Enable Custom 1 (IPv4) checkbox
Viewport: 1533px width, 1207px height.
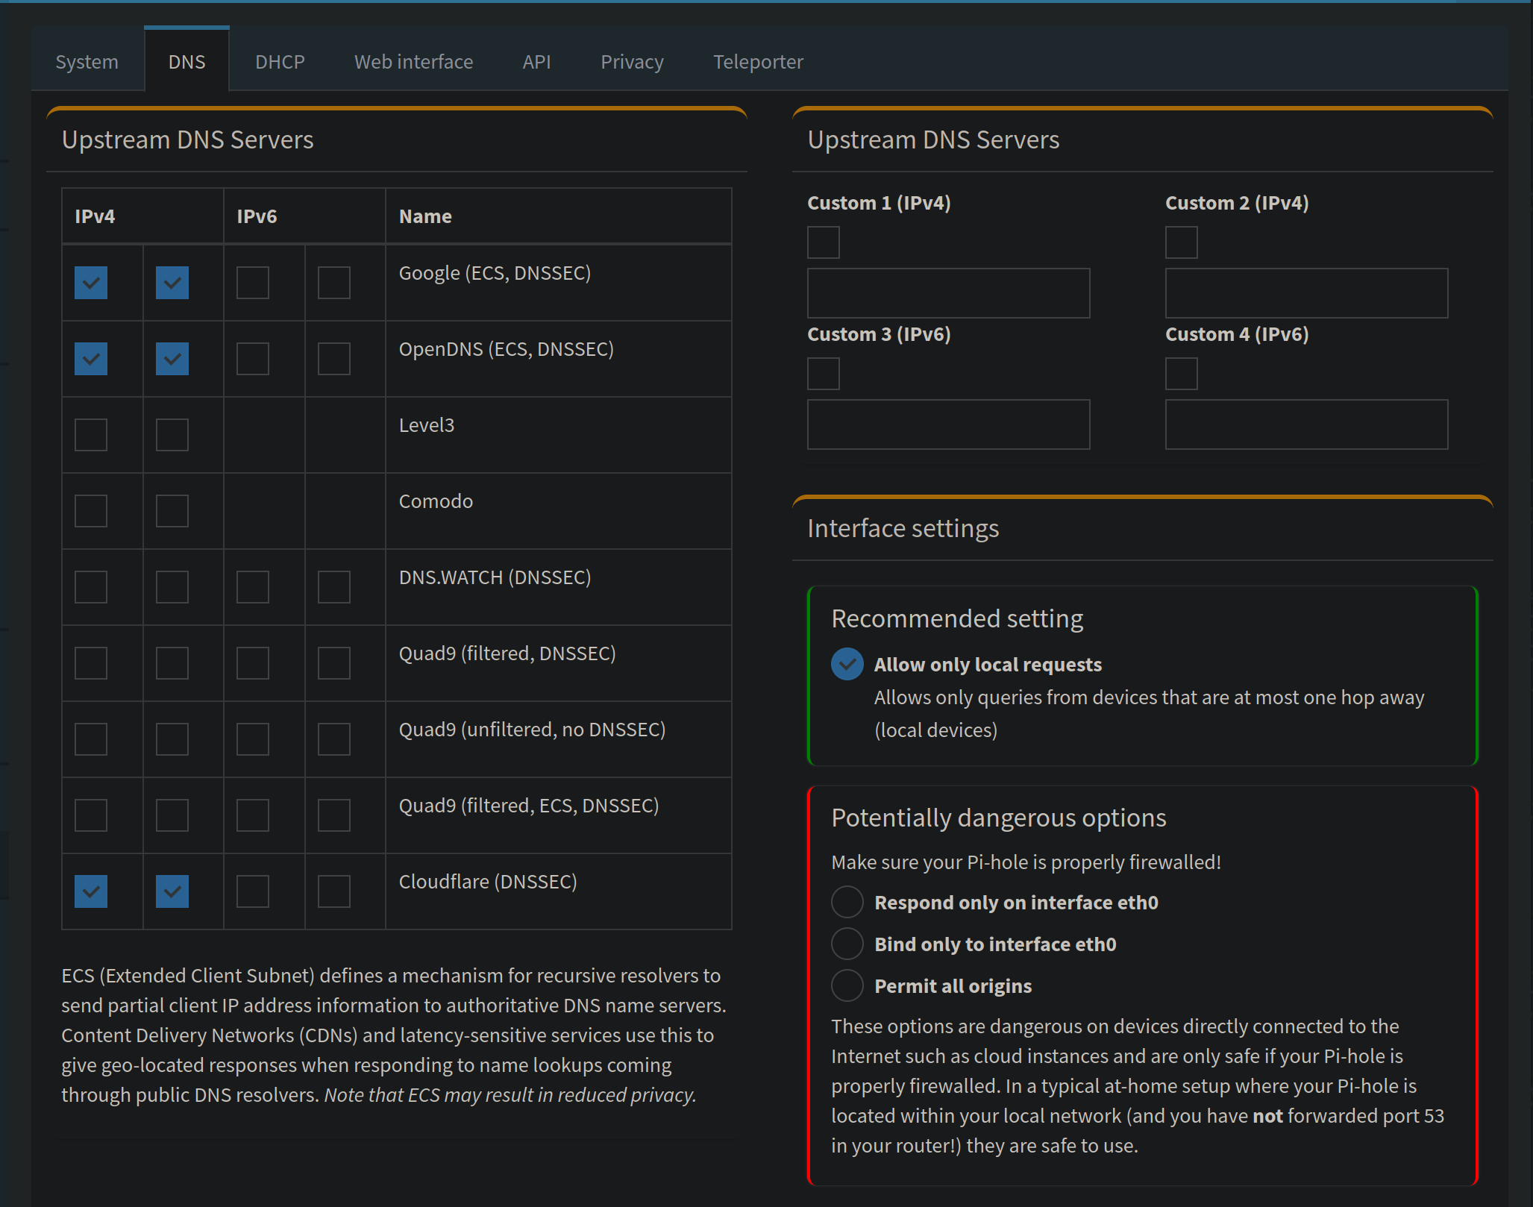click(824, 242)
